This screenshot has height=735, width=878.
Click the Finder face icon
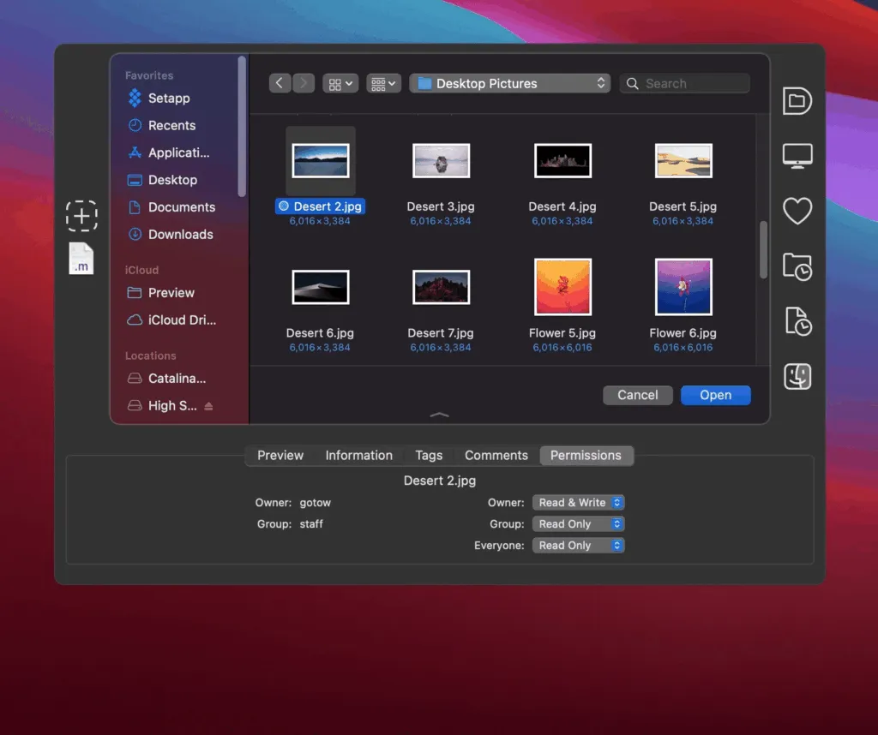[797, 376]
